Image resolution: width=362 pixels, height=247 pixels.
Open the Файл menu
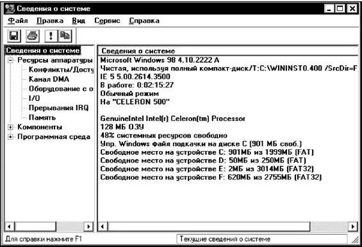[18, 20]
